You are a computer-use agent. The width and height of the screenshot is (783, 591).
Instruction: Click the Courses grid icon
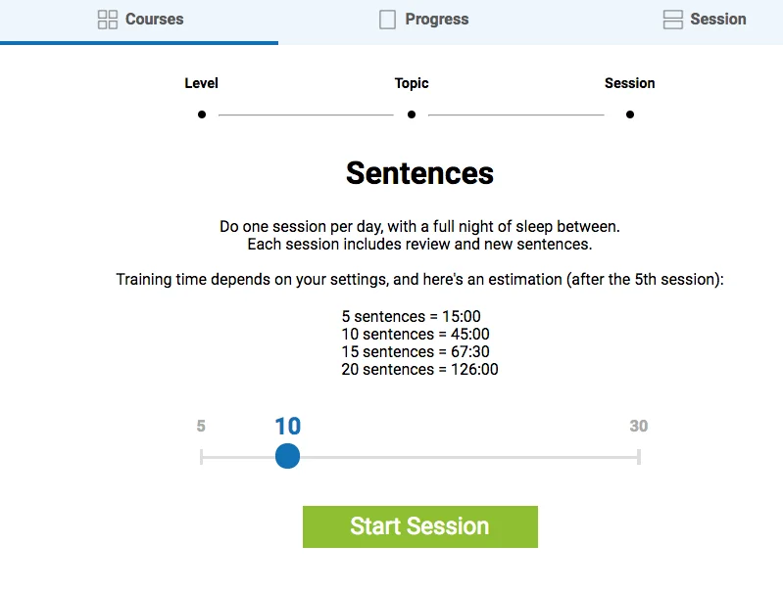coord(108,20)
